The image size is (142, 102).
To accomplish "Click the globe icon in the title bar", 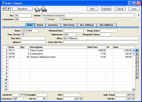I will pyautogui.click(x=3, y=3).
